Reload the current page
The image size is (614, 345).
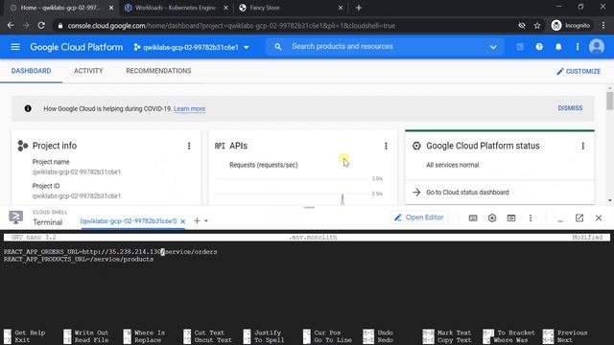(x=41, y=26)
